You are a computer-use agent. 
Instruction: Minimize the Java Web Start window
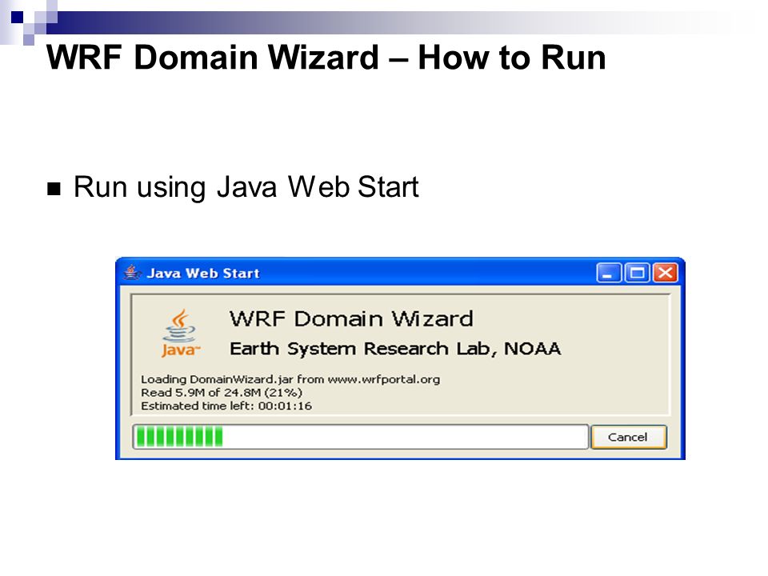pos(610,272)
